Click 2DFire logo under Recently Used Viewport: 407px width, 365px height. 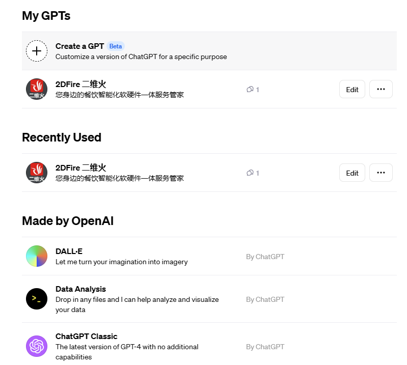[37, 173]
